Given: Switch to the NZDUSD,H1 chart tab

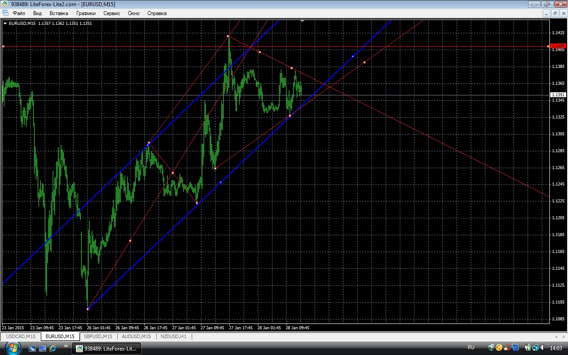Looking at the screenshot, I should [x=174, y=336].
